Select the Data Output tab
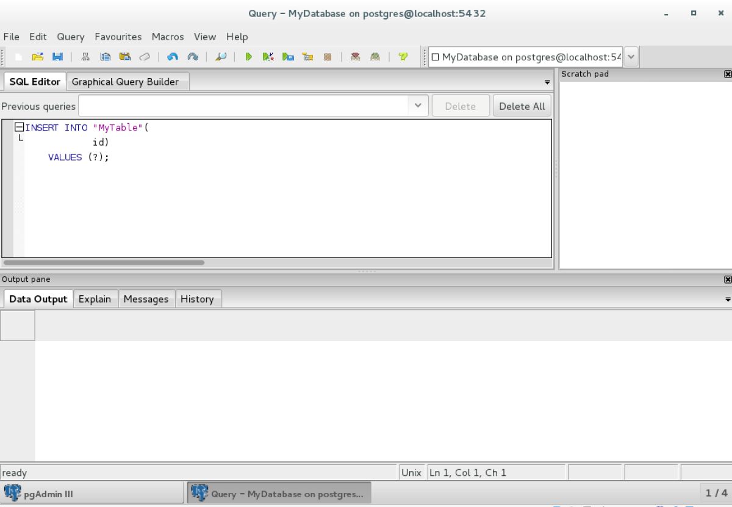Viewport: 732px width, 507px height. (38, 299)
